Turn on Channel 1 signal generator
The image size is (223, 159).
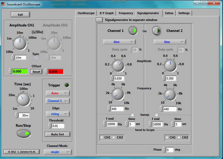133,31
